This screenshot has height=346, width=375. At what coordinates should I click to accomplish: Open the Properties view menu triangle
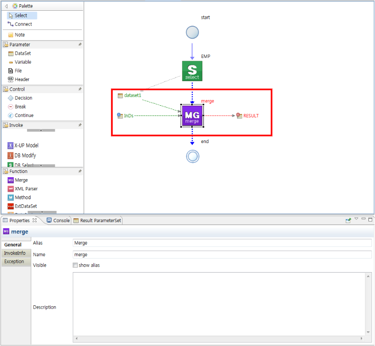pyautogui.click(x=356, y=219)
